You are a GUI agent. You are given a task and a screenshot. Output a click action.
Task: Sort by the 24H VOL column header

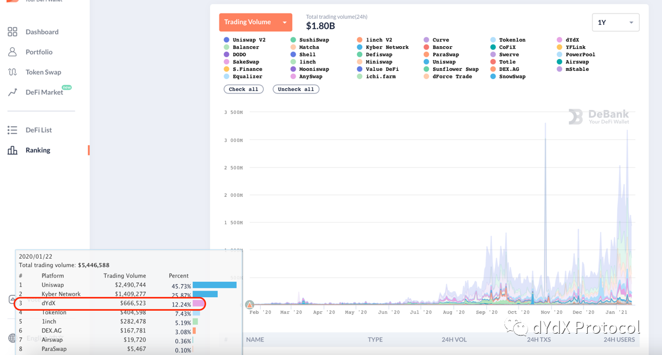pyautogui.click(x=454, y=340)
